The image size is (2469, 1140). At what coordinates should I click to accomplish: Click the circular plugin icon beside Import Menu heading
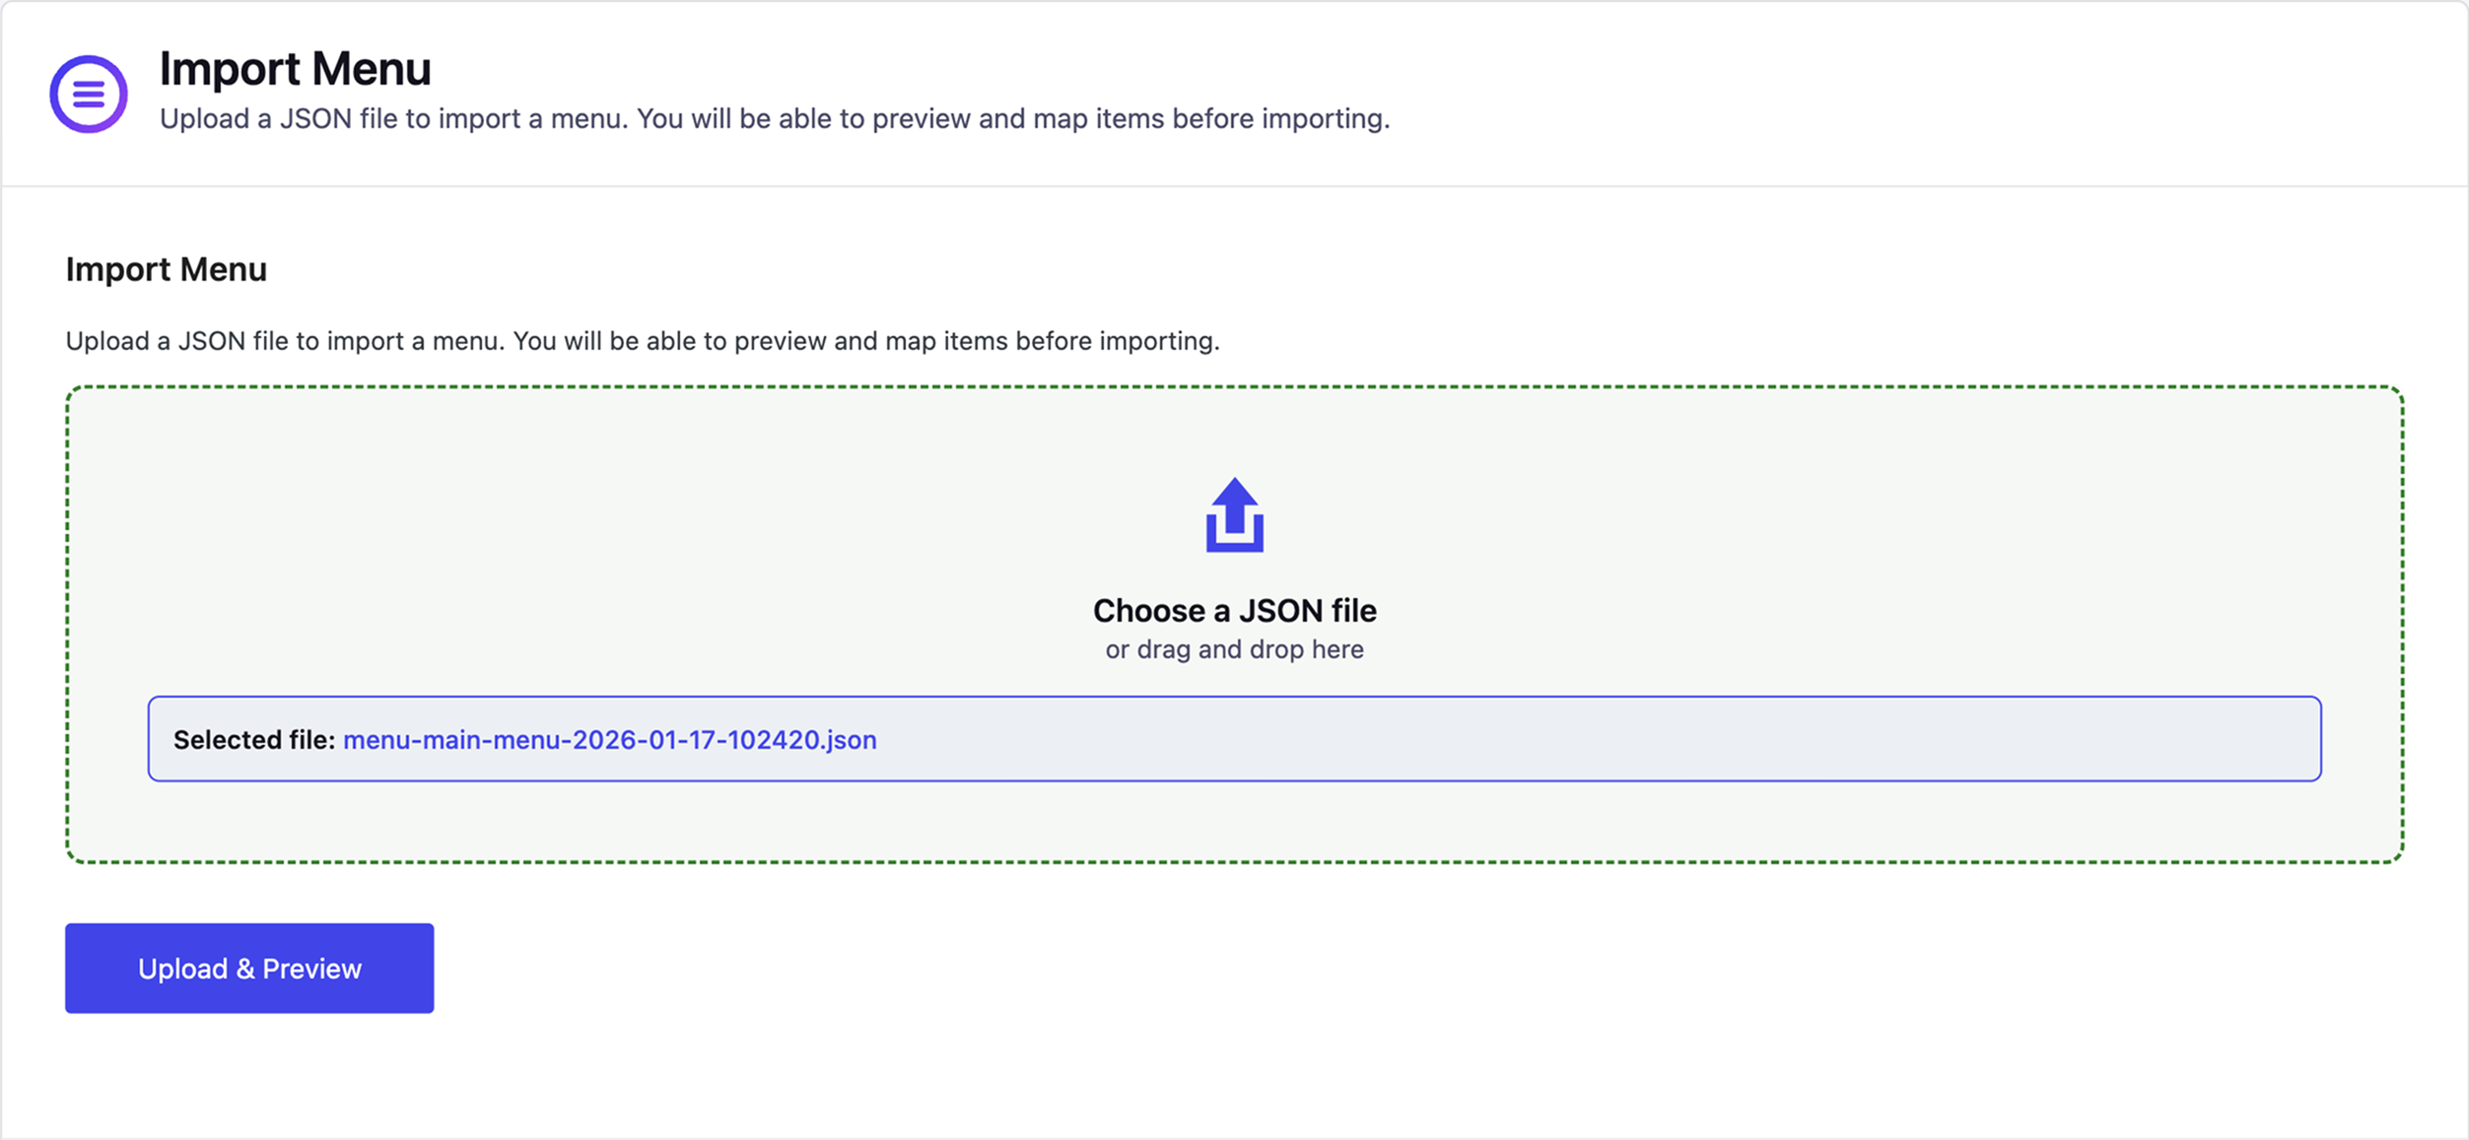pos(87,92)
